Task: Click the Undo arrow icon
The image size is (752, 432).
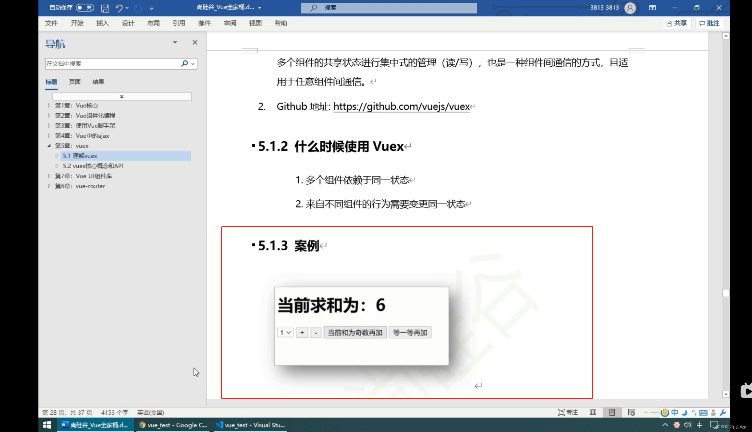Action: pos(119,8)
